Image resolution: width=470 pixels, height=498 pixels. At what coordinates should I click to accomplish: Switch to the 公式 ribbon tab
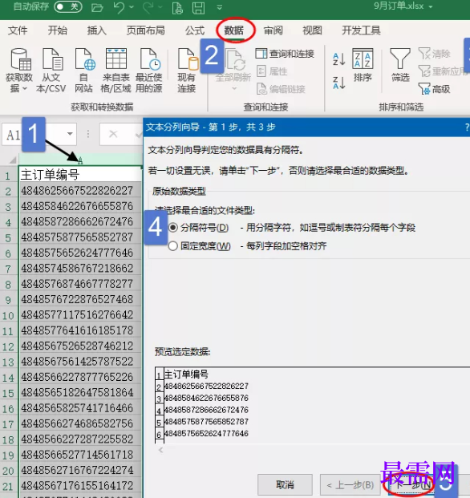195,30
